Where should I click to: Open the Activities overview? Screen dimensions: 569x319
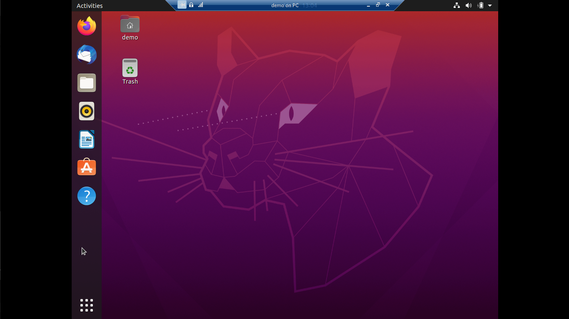(89, 5)
